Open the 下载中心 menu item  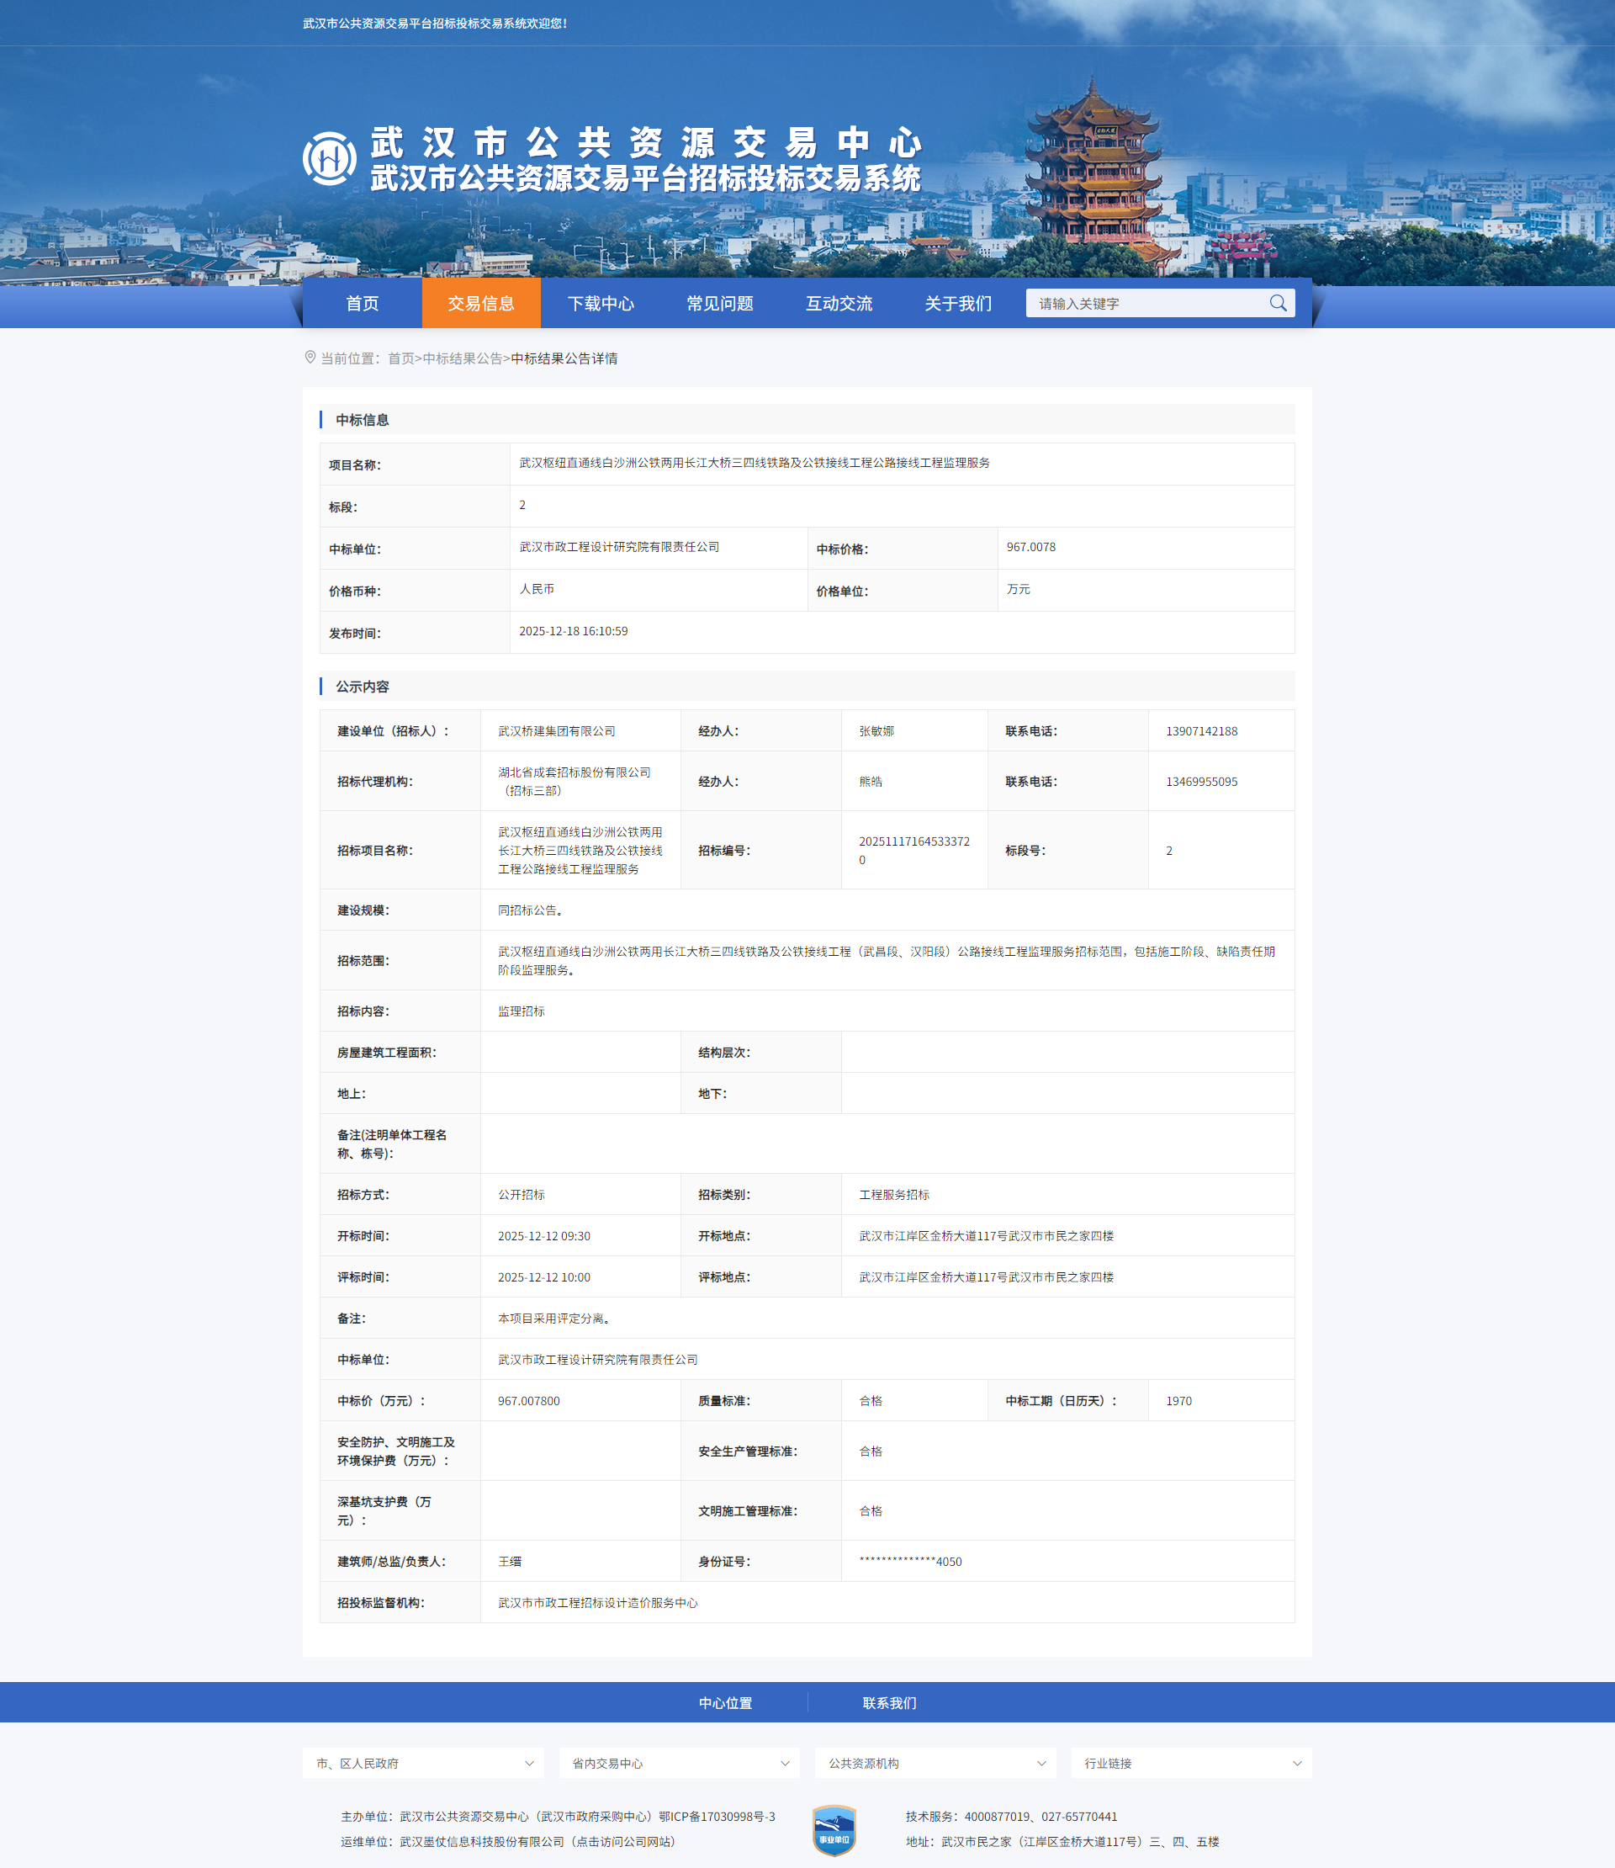pos(602,304)
